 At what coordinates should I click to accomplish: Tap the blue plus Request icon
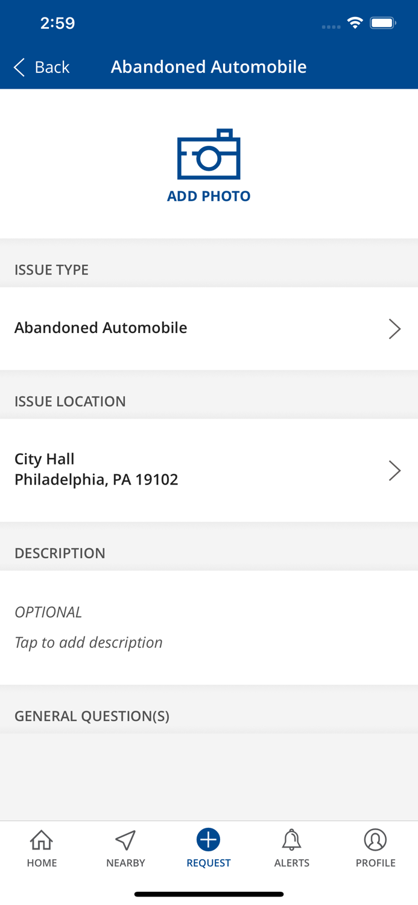pos(208,839)
